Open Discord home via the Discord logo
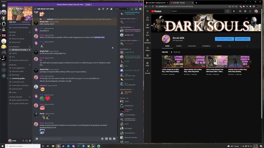 [x=4, y=5]
